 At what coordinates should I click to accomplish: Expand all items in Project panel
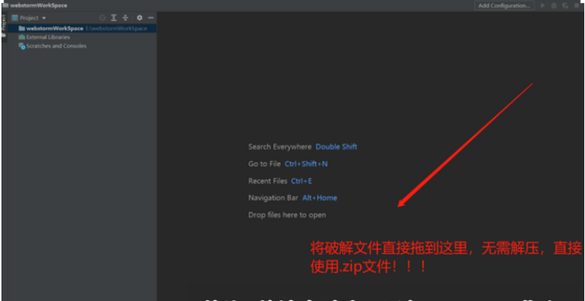point(114,18)
